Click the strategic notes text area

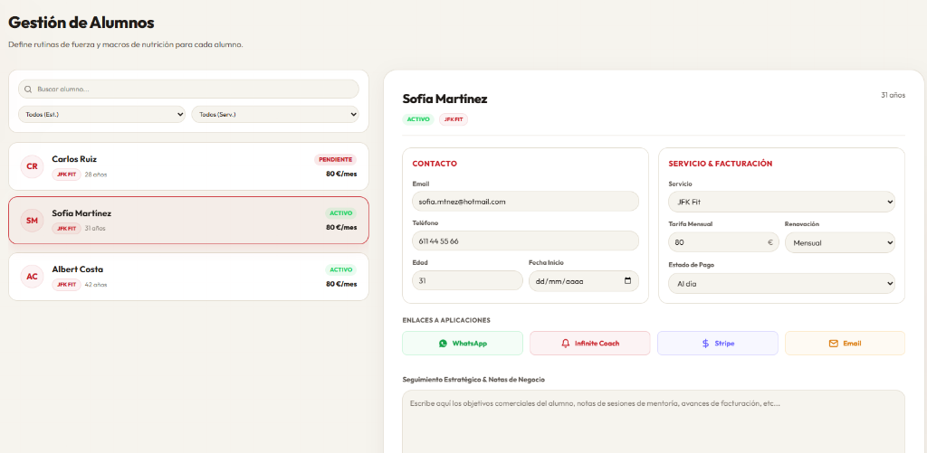(x=654, y=421)
